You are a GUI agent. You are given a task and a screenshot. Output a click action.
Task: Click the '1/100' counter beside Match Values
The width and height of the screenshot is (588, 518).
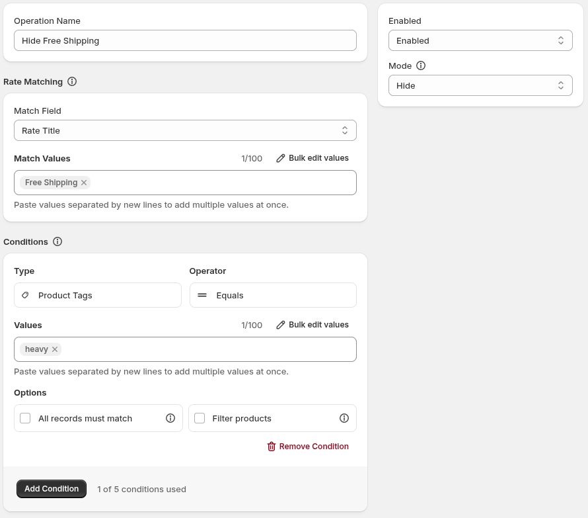(x=252, y=159)
